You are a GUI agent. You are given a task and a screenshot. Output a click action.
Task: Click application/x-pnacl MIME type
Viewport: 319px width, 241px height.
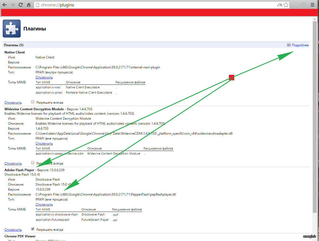[49, 93]
